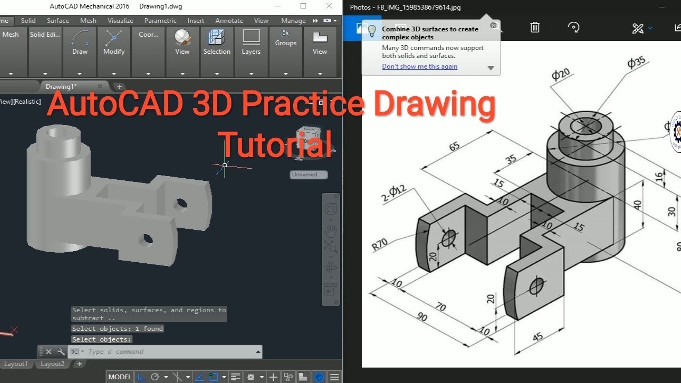Select the Orbit navigation tool
681x383 pixels.
coord(330,267)
